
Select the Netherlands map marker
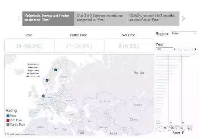pyautogui.click(x=43, y=96)
